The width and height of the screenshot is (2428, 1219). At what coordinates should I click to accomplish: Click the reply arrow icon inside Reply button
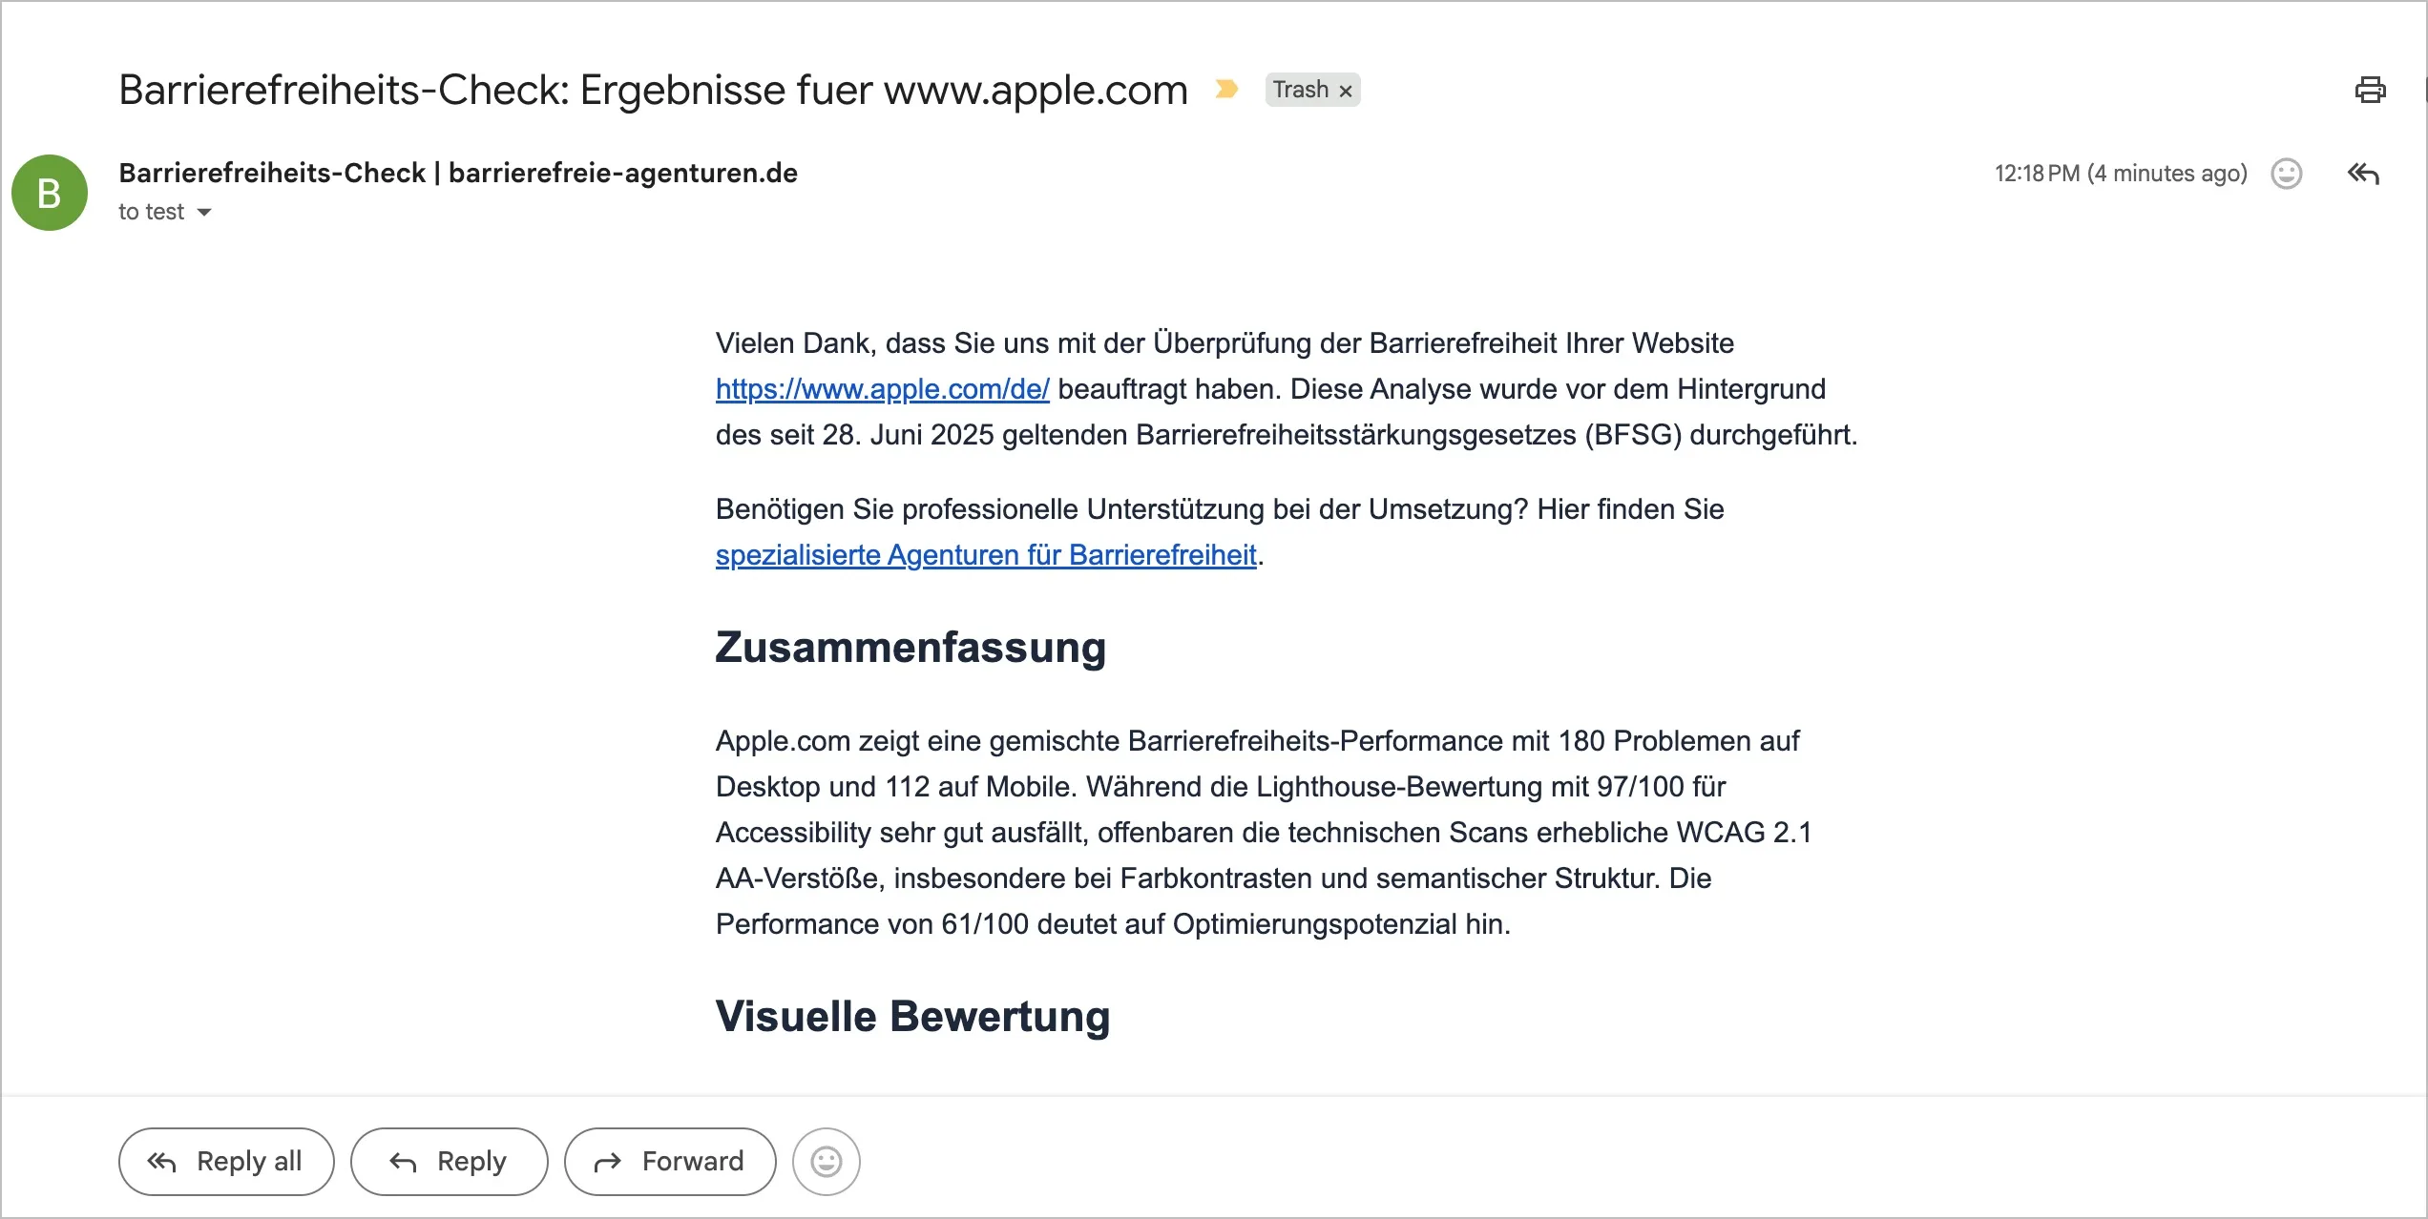tap(402, 1161)
